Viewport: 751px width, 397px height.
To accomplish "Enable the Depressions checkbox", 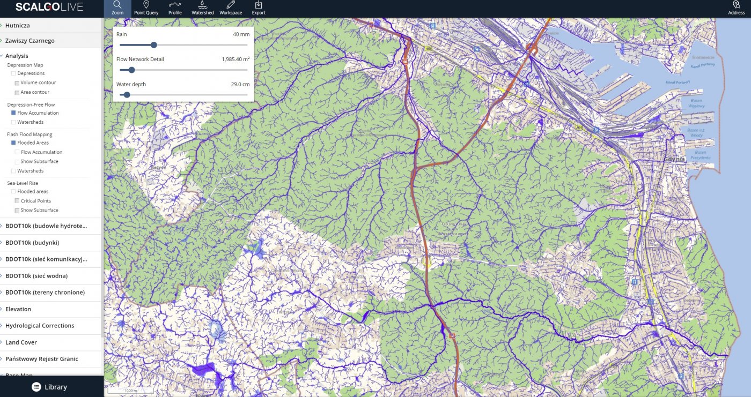I will 13,73.
